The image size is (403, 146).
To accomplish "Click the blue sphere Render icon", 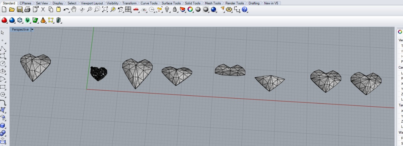I will point(213,10).
